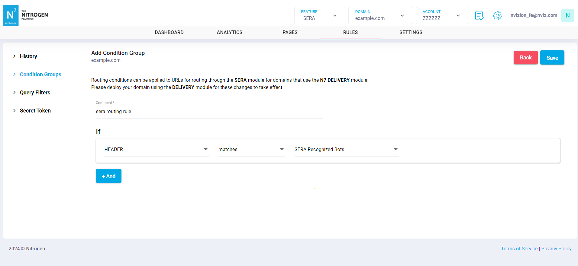Expand History using its chevron arrow

coord(14,56)
